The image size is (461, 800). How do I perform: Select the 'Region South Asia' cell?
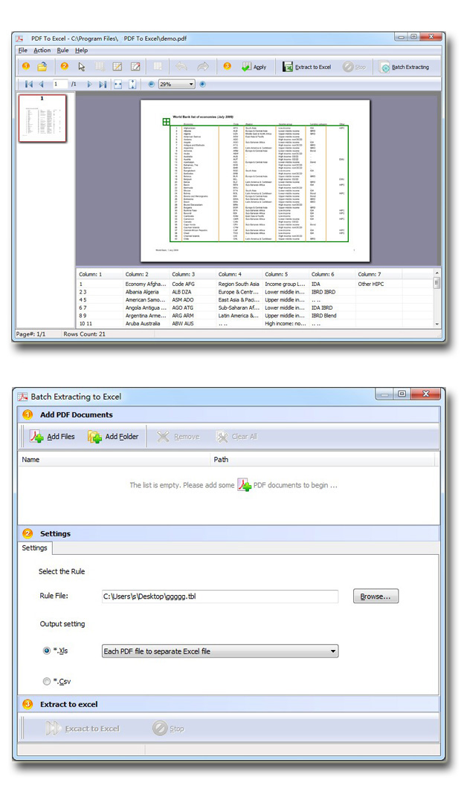coord(239,284)
